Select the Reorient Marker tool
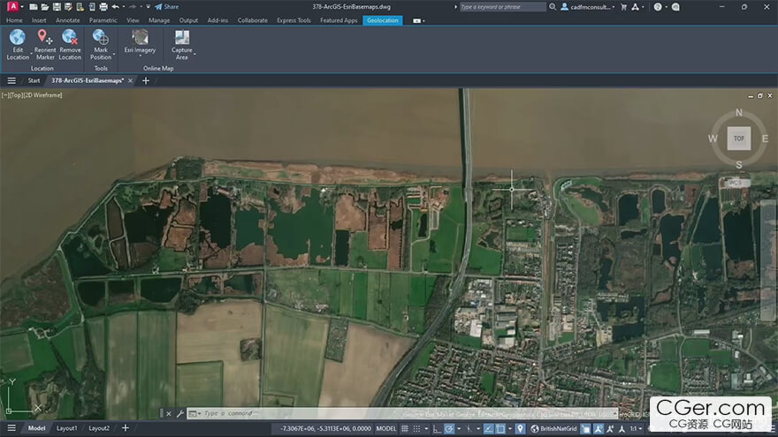Screen dimensions: 778x437 pos(45,45)
